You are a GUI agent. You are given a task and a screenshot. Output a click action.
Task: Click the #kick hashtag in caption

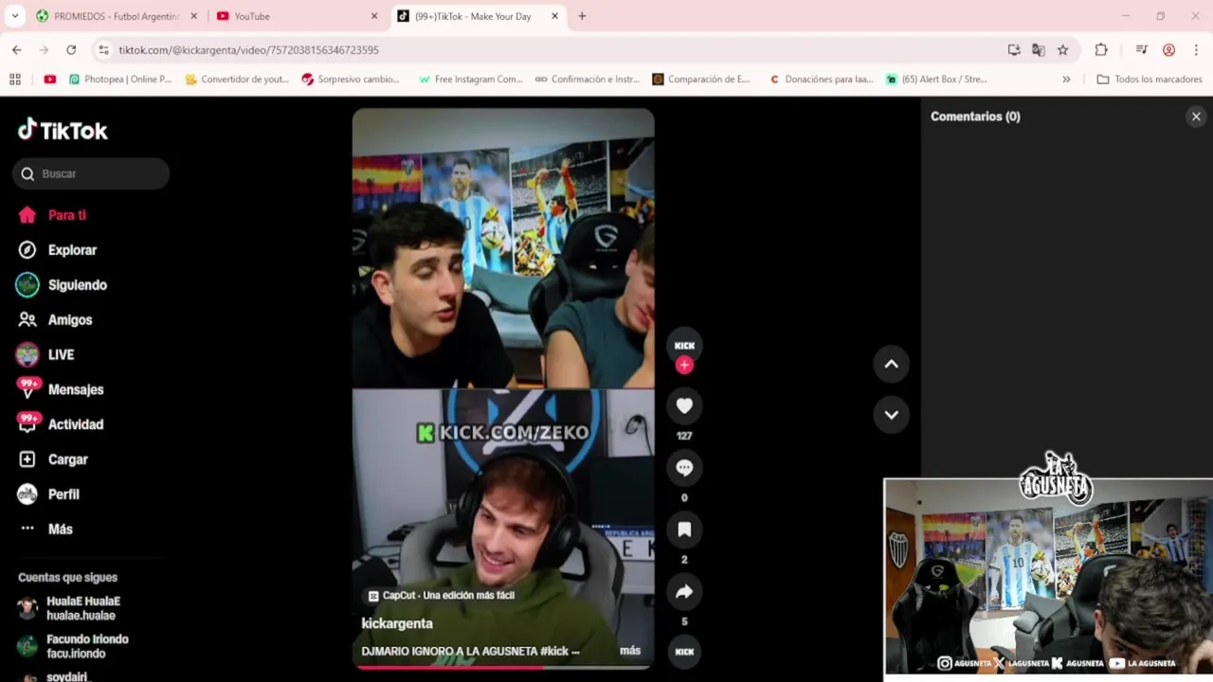click(553, 651)
